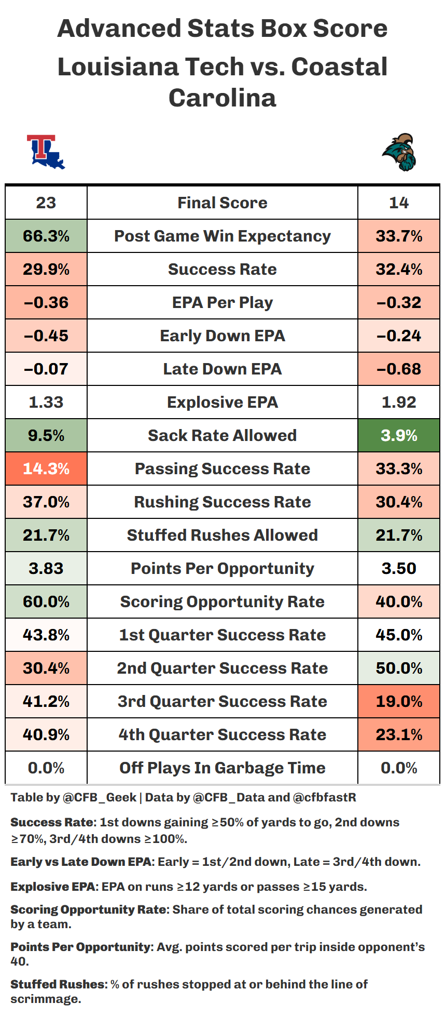This screenshot has width=445, height=1017.
Task: Select the 3rd Quarter Success Rate label
Action: pos(223,701)
